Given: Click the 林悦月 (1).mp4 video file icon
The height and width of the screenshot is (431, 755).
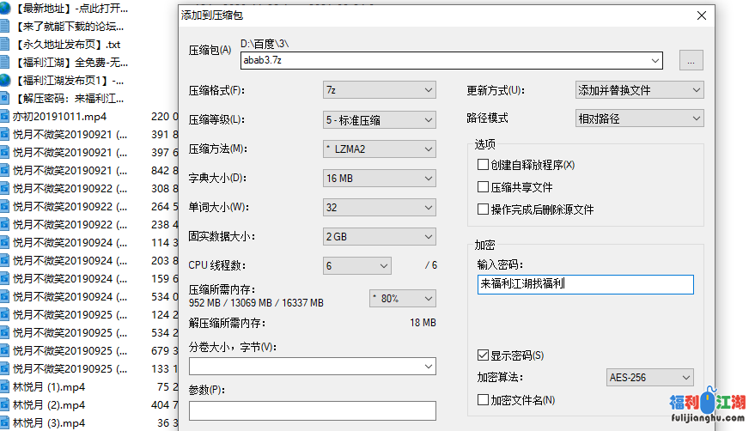Looking at the screenshot, I should [5, 386].
